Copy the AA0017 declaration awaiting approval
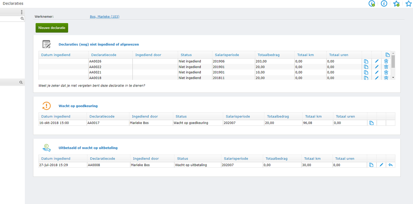This screenshot has height=204, width=413. [x=371, y=123]
